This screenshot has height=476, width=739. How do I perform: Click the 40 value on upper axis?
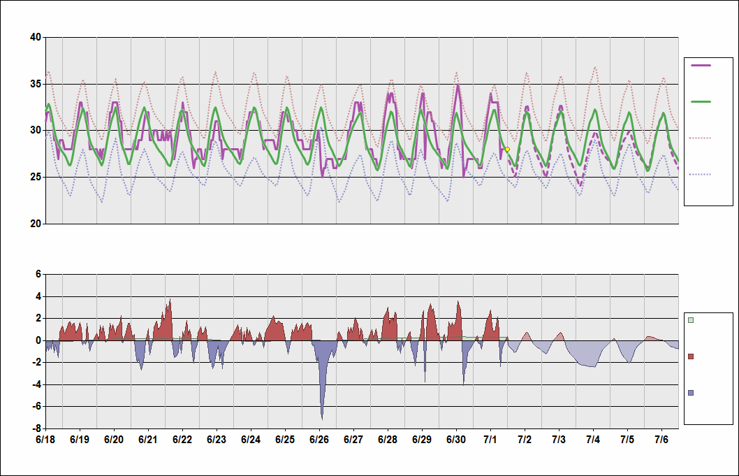35,37
